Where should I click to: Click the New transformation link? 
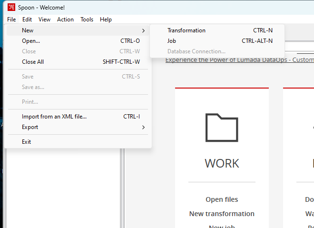point(222,214)
